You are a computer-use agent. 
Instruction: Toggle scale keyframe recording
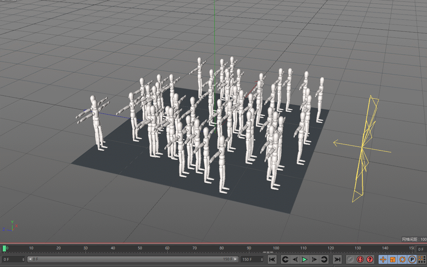[x=393, y=259]
